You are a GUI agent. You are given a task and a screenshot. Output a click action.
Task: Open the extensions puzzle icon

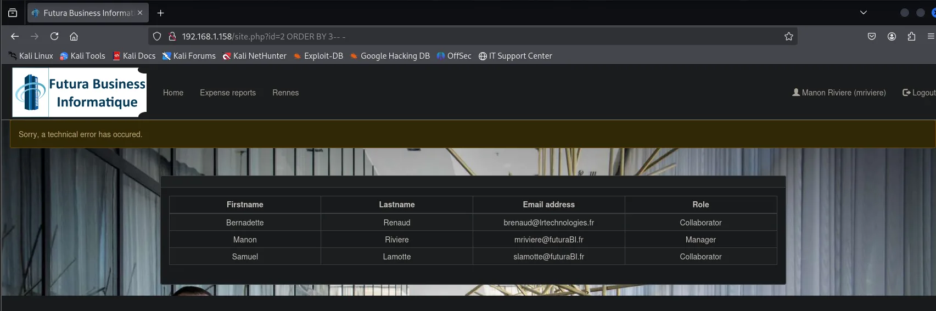click(911, 36)
